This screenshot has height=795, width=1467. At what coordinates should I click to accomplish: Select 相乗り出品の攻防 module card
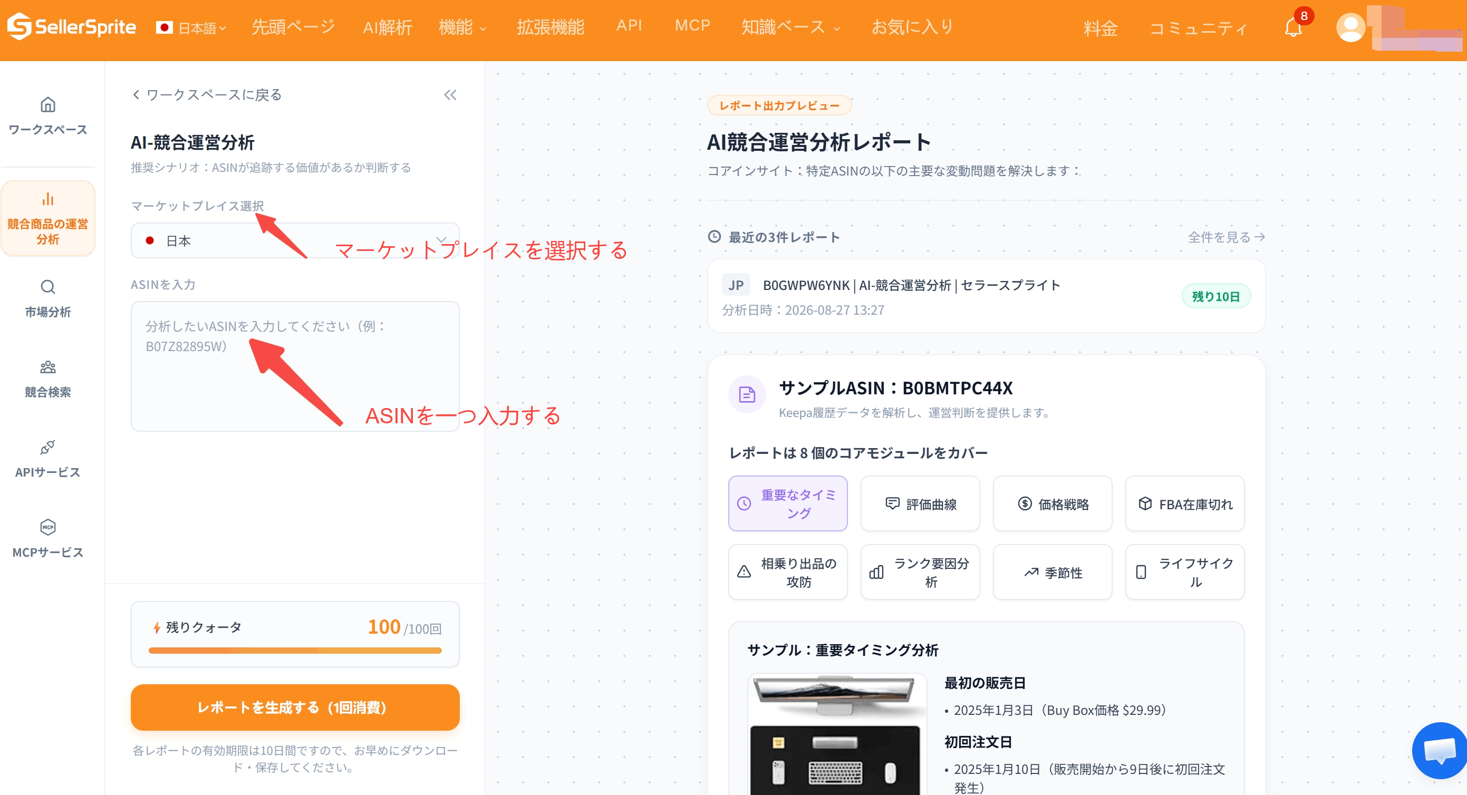tap(788, 572)
